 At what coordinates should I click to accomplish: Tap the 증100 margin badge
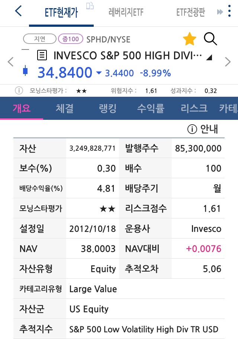pos(71,39)
